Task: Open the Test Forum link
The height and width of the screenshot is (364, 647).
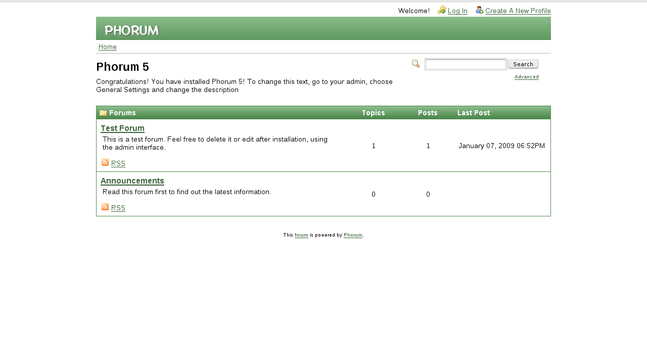Action: [123, 128]
